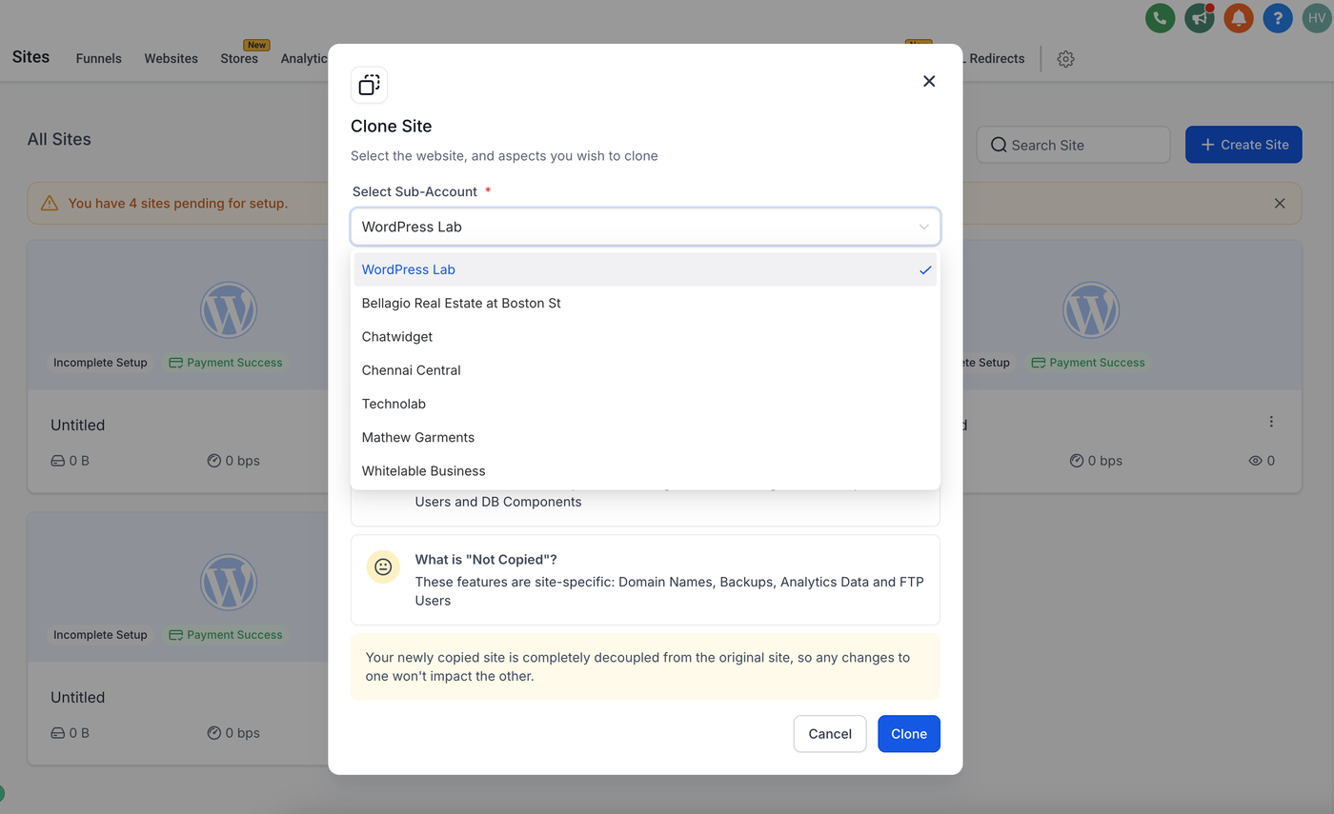The image size is (1334, 814).
Task: Click the Sites heading
Action: [x=30, y=57]
